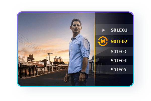151x101 pixels.
Task: Choose episode S01E03
Action: [114, 52]
